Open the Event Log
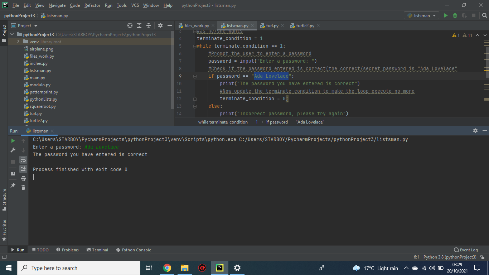 click(466, 250)
